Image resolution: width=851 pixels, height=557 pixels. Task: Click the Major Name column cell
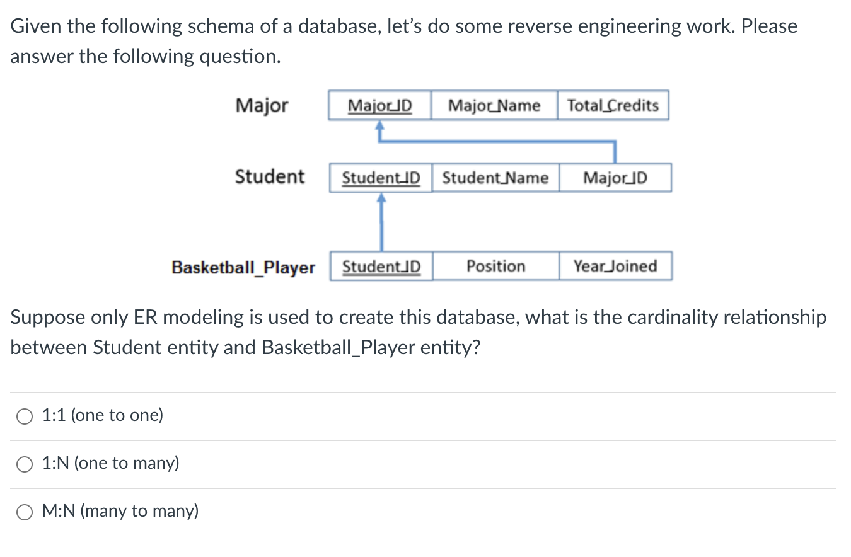494,105
